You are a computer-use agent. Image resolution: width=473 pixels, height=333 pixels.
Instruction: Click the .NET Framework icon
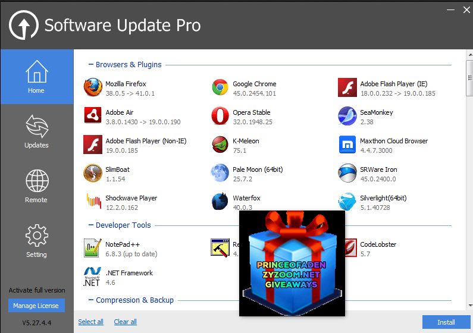[x=92, y=277]
